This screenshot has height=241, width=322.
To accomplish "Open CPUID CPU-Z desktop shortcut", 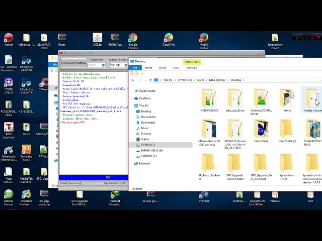I will 9,86.
